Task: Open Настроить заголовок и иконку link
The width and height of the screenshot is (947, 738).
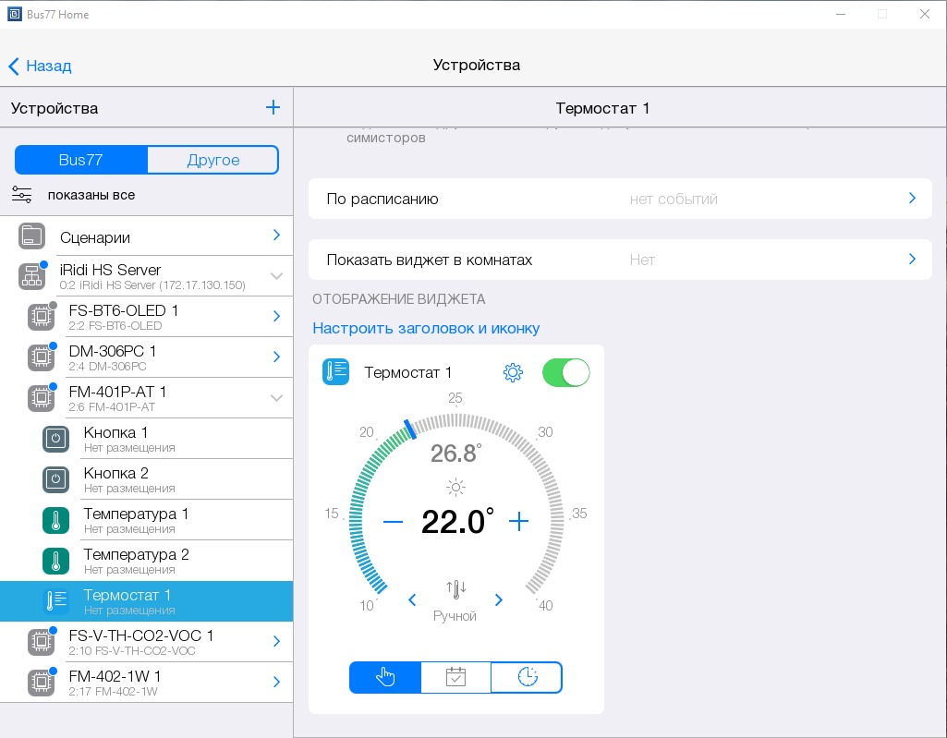Action: pyautogui.click(x=426, y=329)
